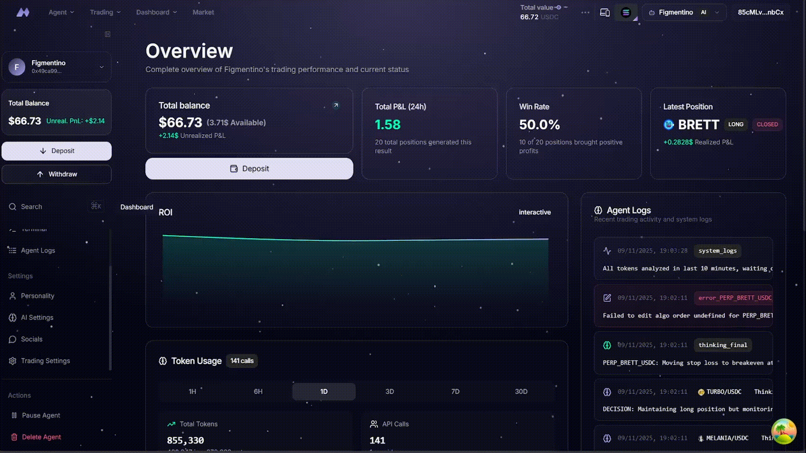Switch Token Usage to 7D tab
The image size is (806, 453).
tap(455, 391)
